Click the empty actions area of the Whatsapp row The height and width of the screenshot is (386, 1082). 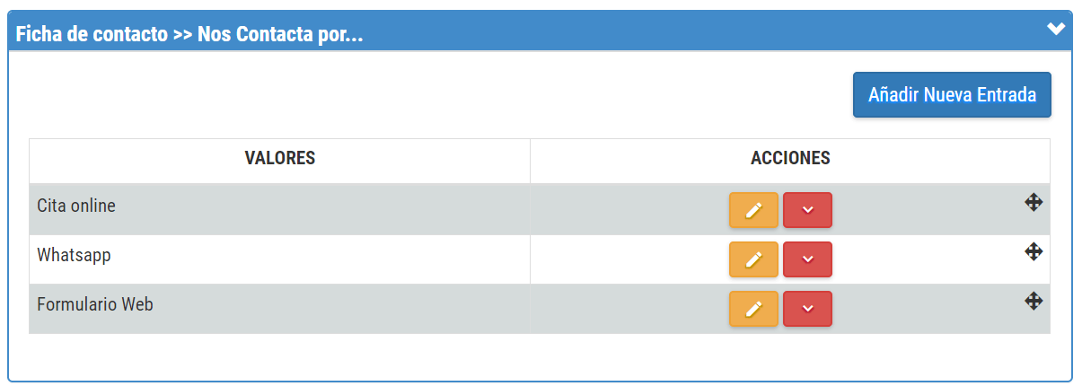(925, 259)
